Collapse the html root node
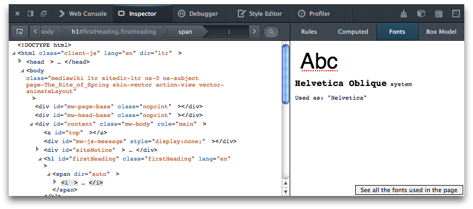473x209 pixels. pos(13,53)
